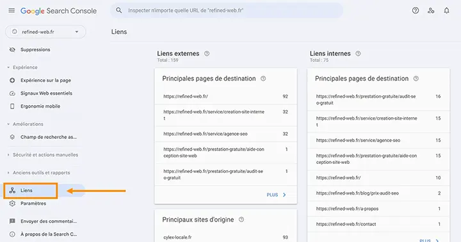The image size is (461, 242).
Task: Open help icon in internal Principales pages de destination
Action: tap(416, 79)
